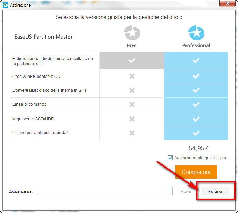The width and height of the screenshot is (238, 213).
Task: Click 'Linea di comando' feature text
Action: click(x=29, y=104)
